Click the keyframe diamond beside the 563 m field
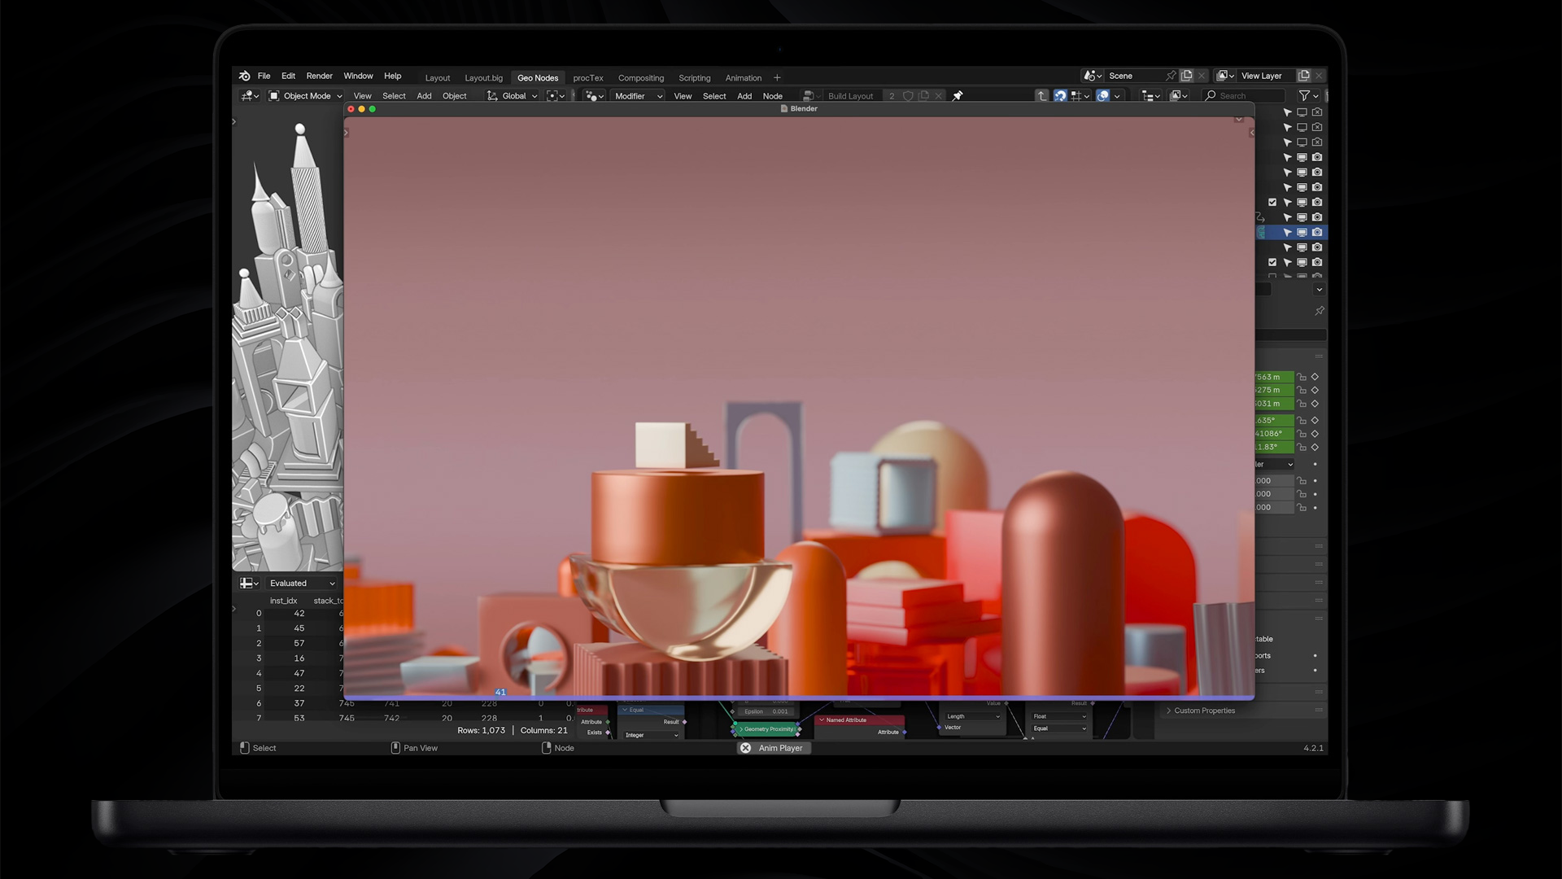 (1315, 377)
